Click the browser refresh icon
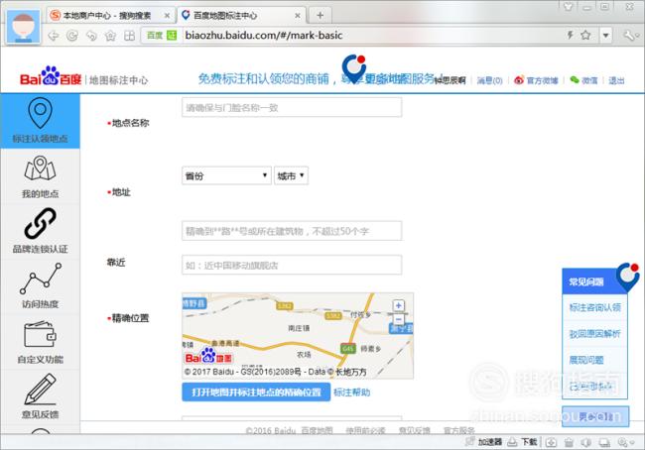 [x=72, y=36]
